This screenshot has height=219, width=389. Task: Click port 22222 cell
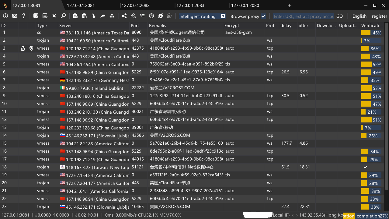tap(138, 88)
